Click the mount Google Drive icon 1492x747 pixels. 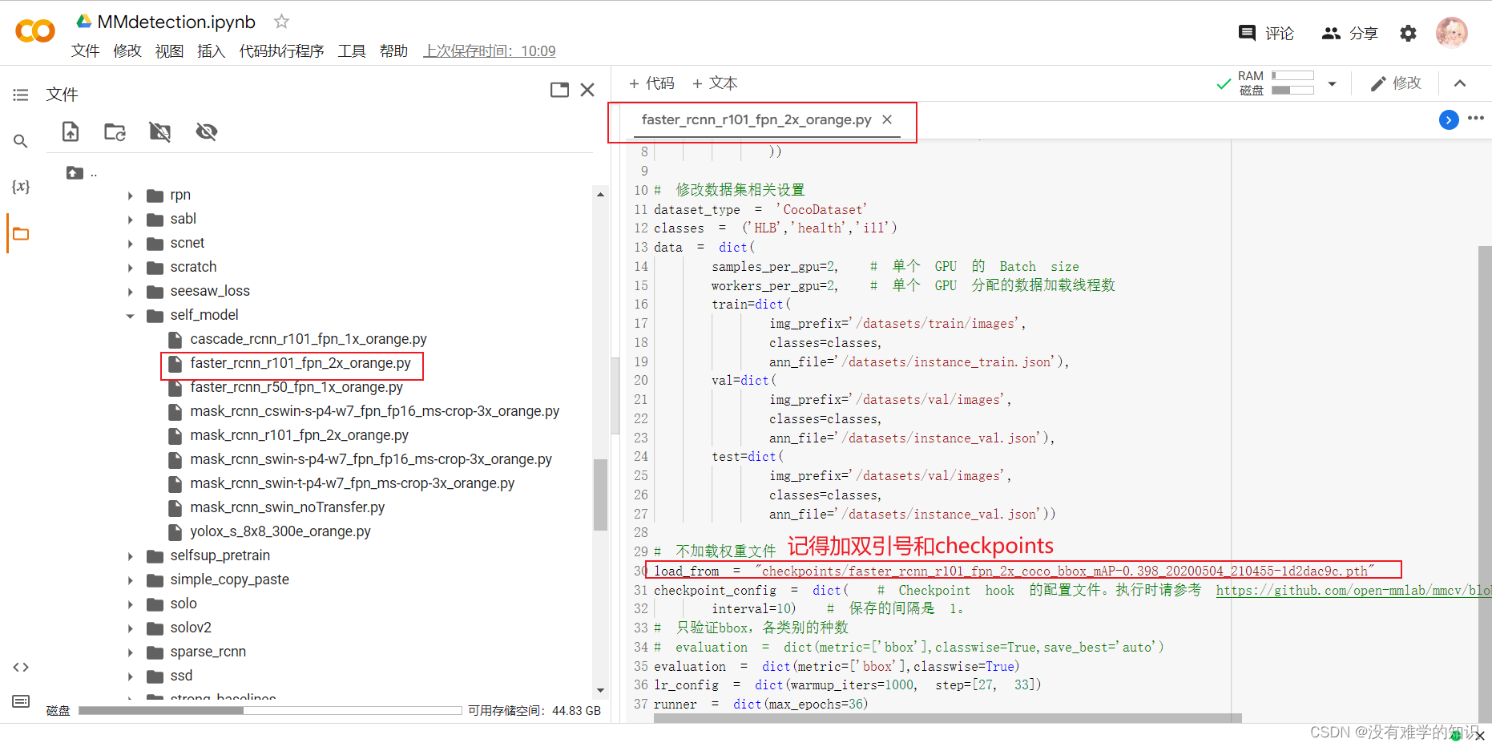[x=160, y=131]
